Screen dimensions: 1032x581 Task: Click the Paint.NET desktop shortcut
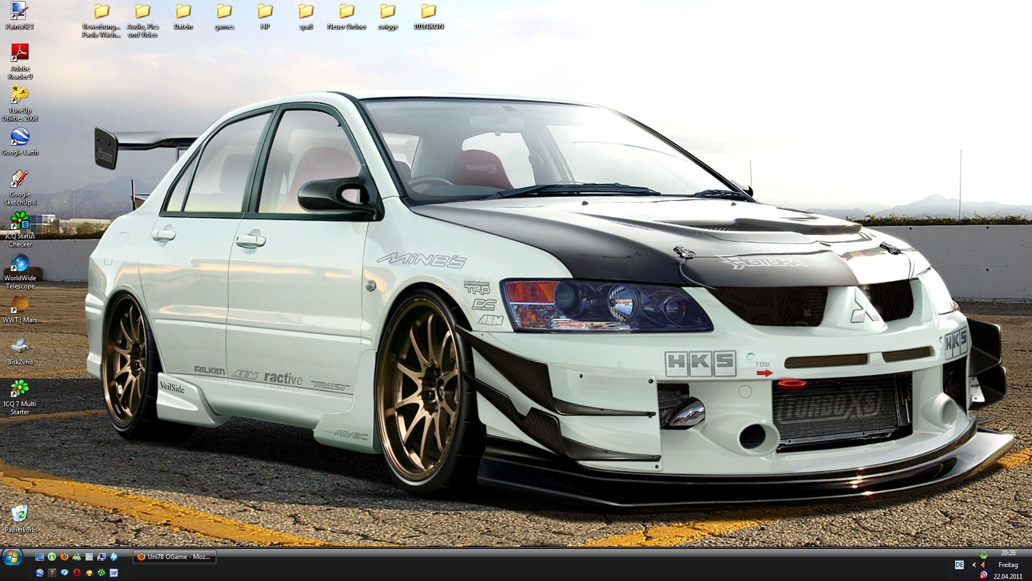(20, 12)
